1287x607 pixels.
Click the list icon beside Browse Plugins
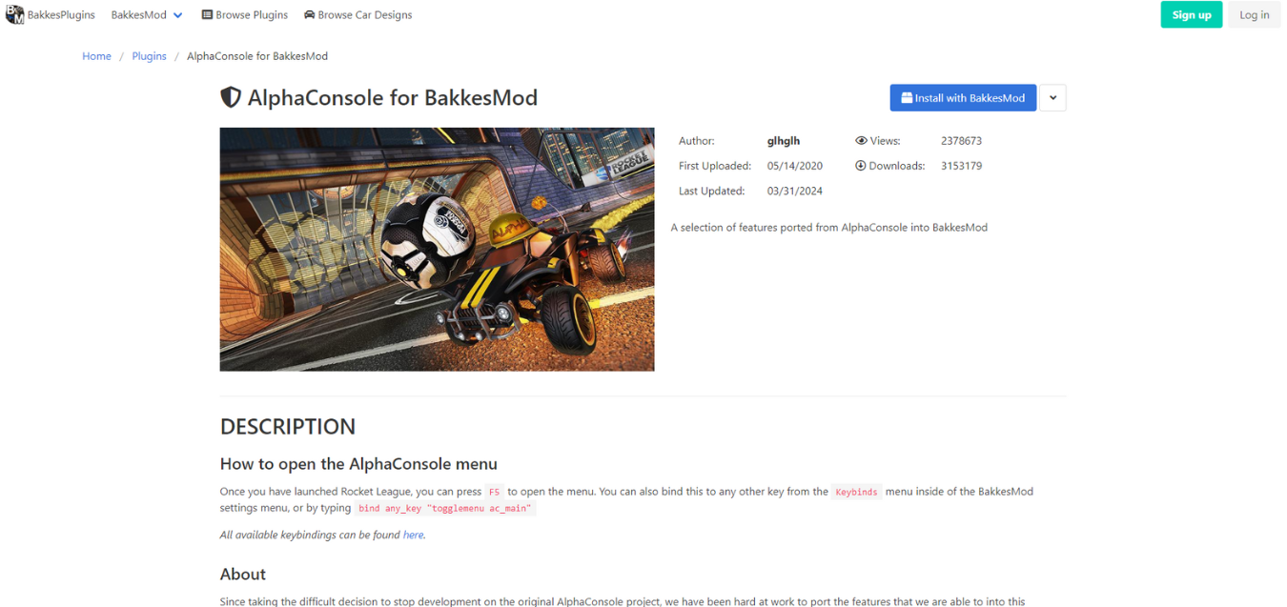(x=207, y=15)
